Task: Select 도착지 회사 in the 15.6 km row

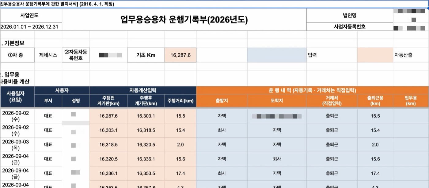Action: (x=277, y=159)
